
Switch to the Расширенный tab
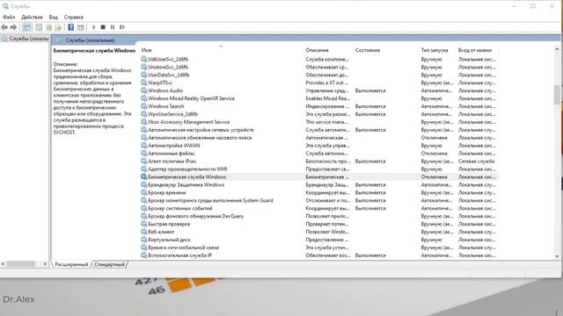click(x=71, y=264)
